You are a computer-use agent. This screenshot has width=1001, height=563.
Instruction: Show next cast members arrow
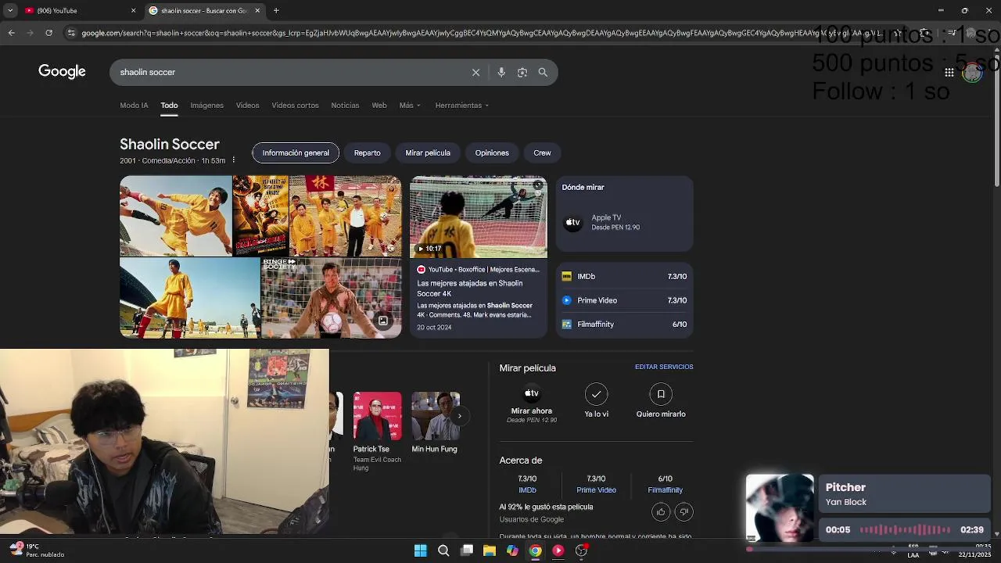point(460,416)
